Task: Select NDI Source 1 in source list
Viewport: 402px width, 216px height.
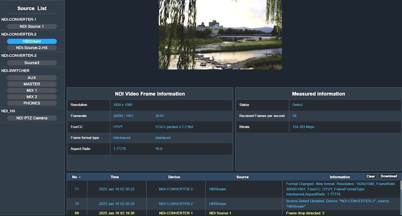Action: click(x=32, y=26)
